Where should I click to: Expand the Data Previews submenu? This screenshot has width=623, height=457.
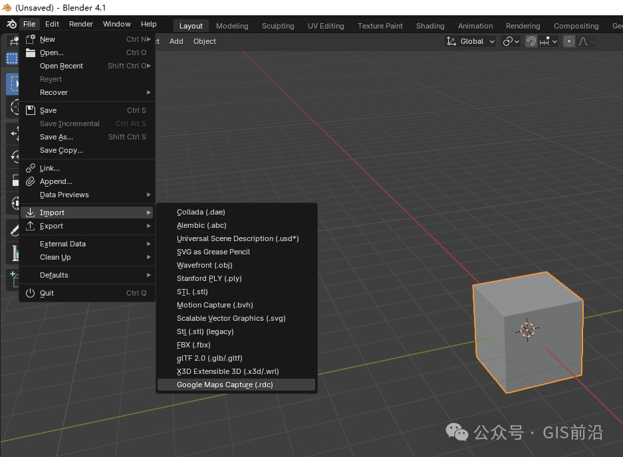[x=87, y=195]
